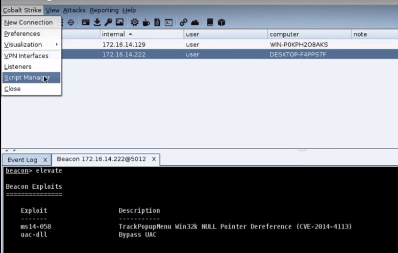This screenshot has width=398, height=253.
Task: Click computer name DESKTOP-F4PPS7F
Action: point(298,54)
